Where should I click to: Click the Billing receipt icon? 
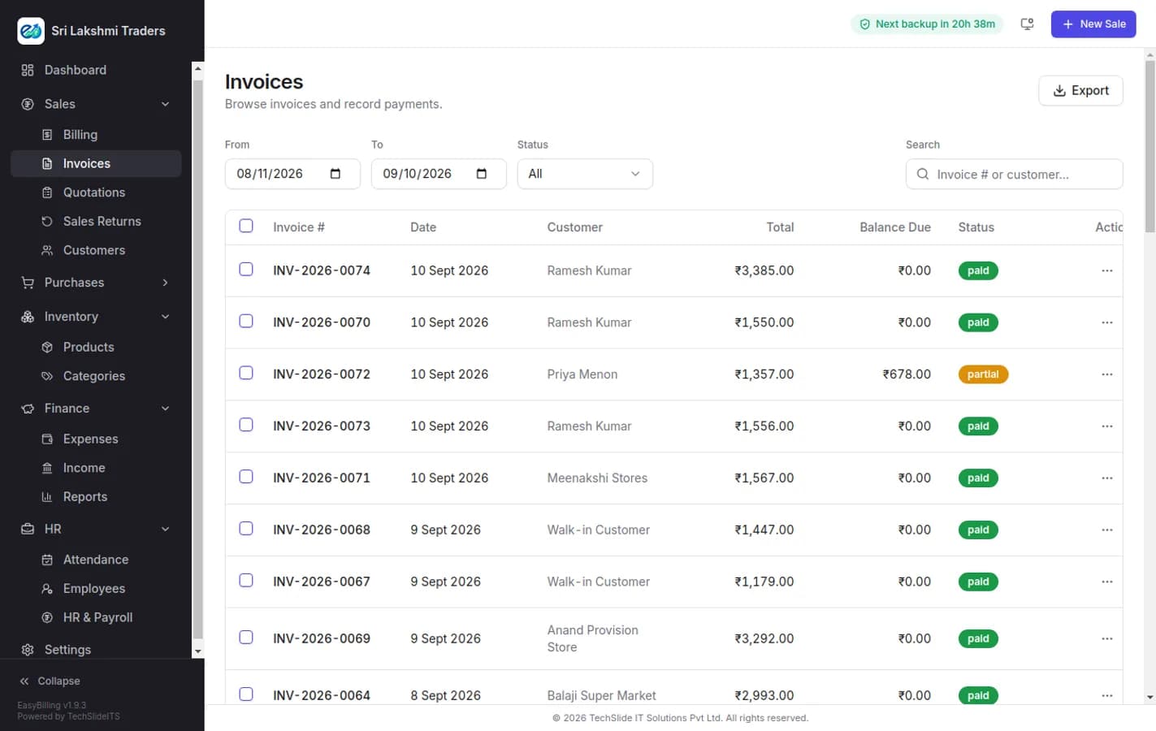(47, 135)
